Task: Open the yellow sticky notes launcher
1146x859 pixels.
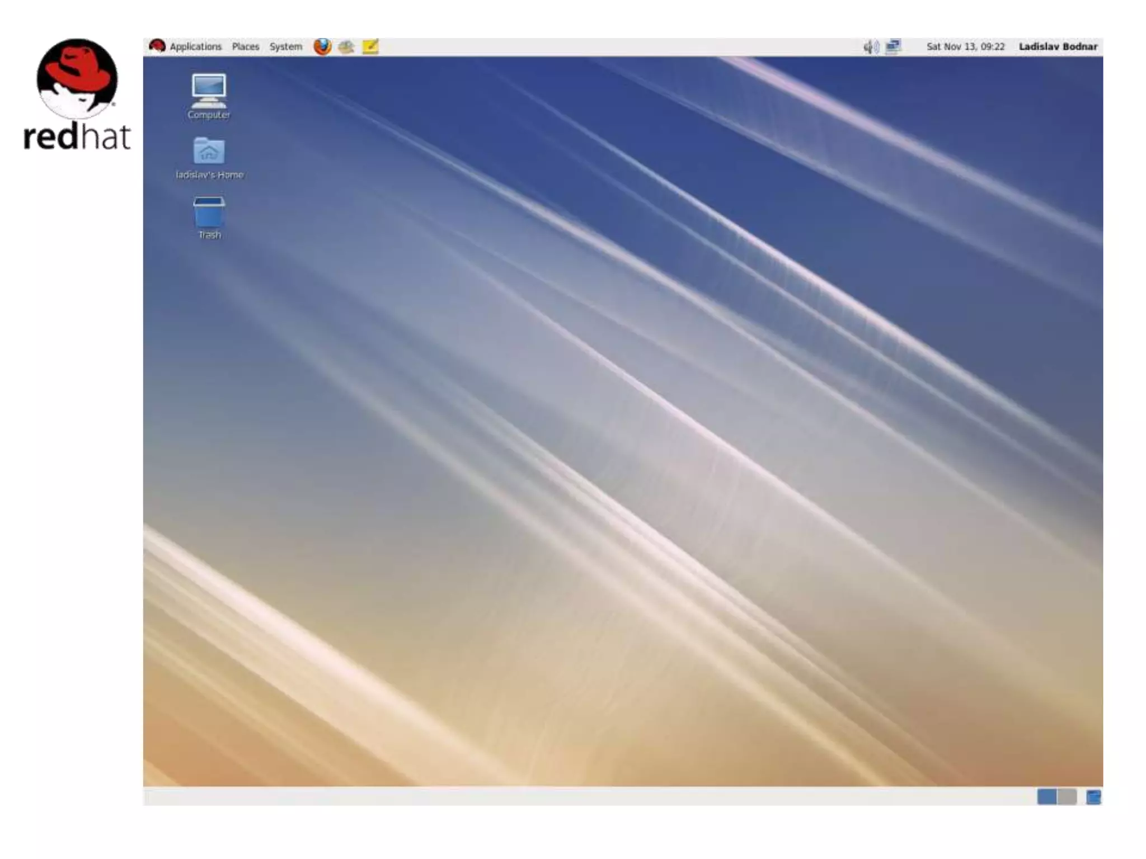Action: click(x=370, y=46)
